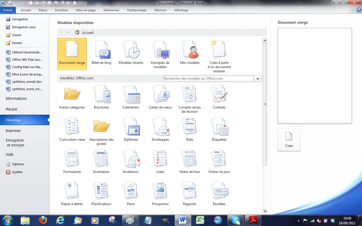This screenshot has width=362, height=226.
Task: Open the Papier à lettres category
Action: [x=72, y=194]
